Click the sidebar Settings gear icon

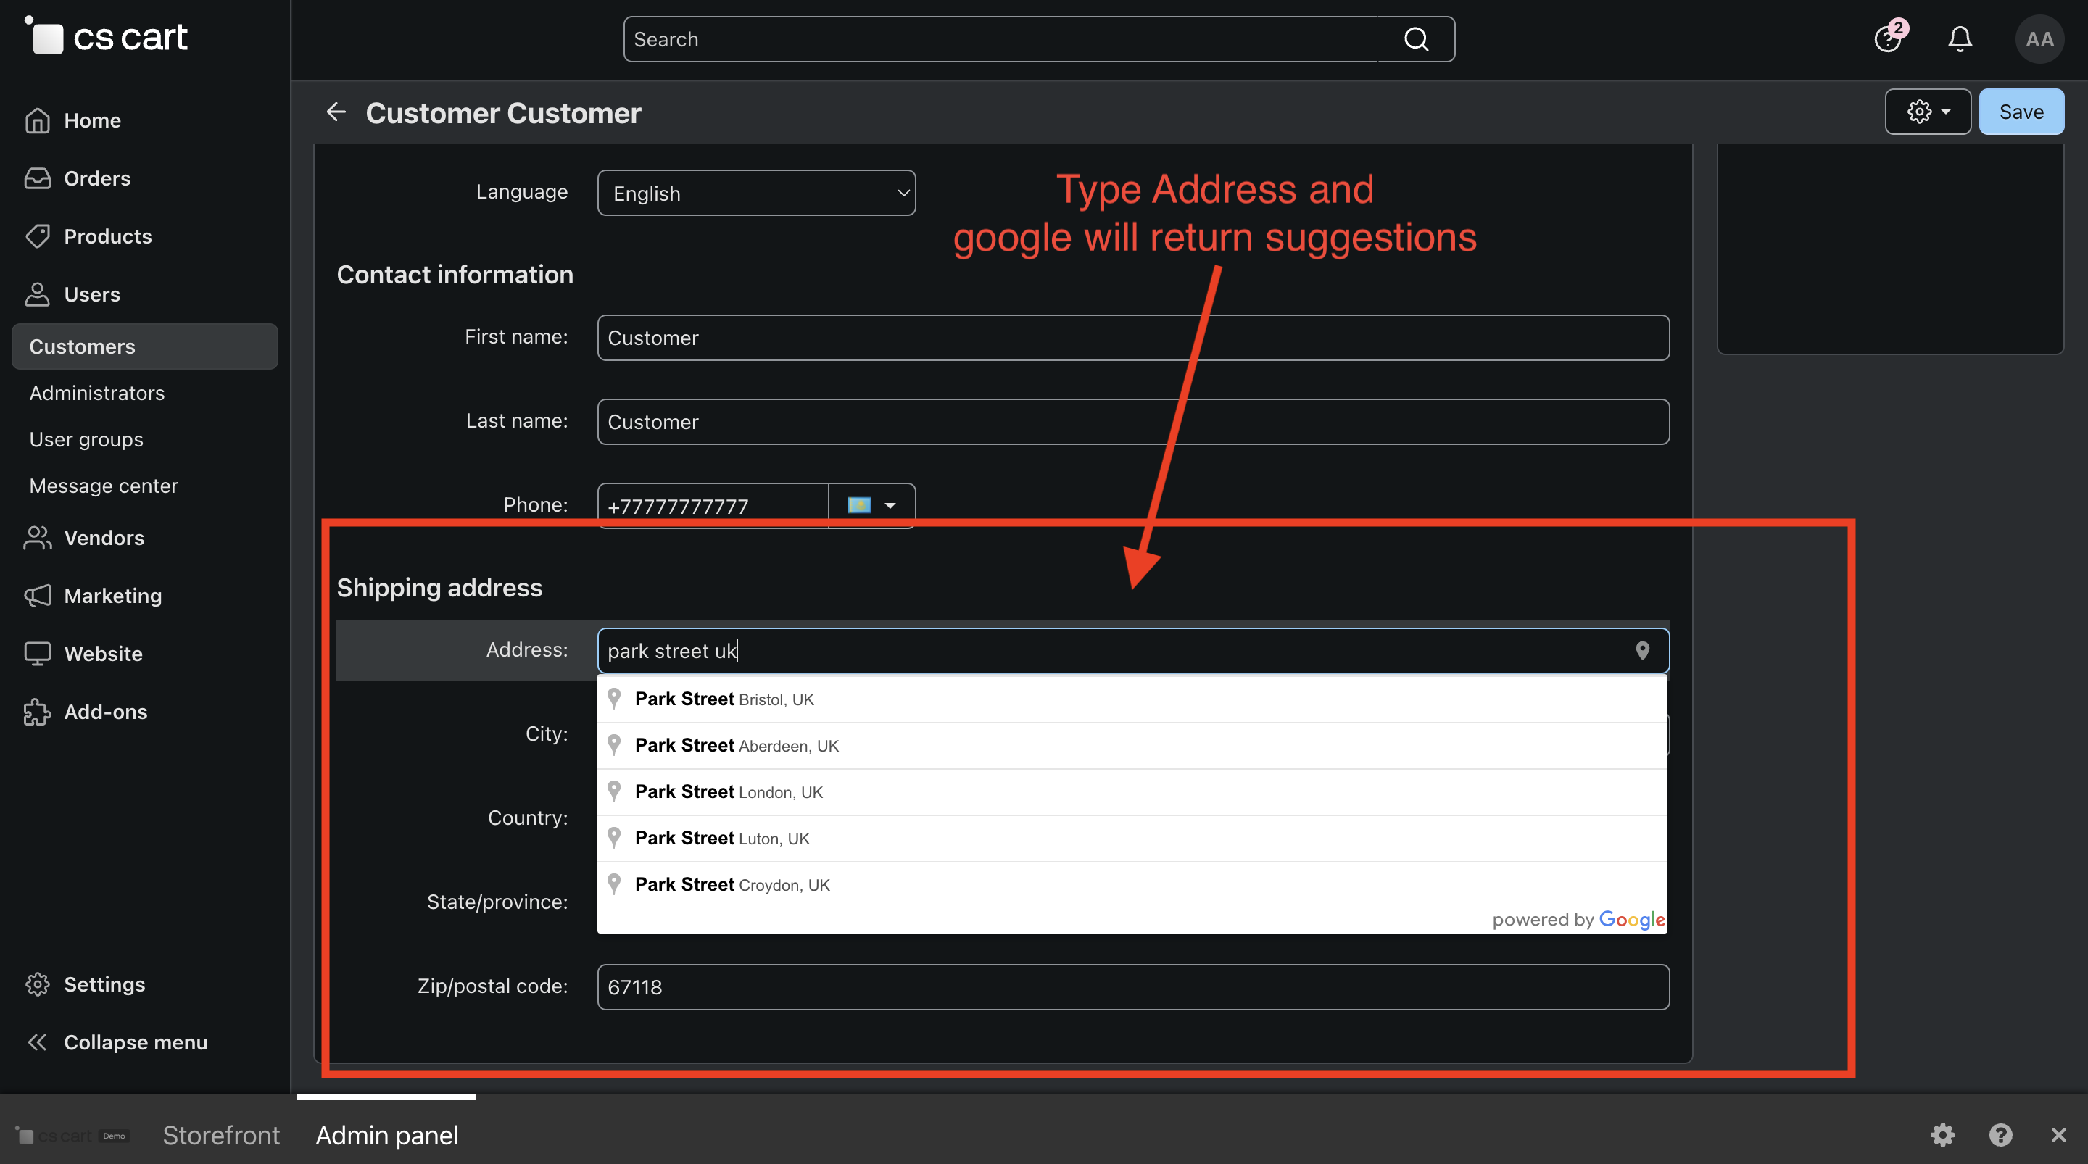pos(37,984)
